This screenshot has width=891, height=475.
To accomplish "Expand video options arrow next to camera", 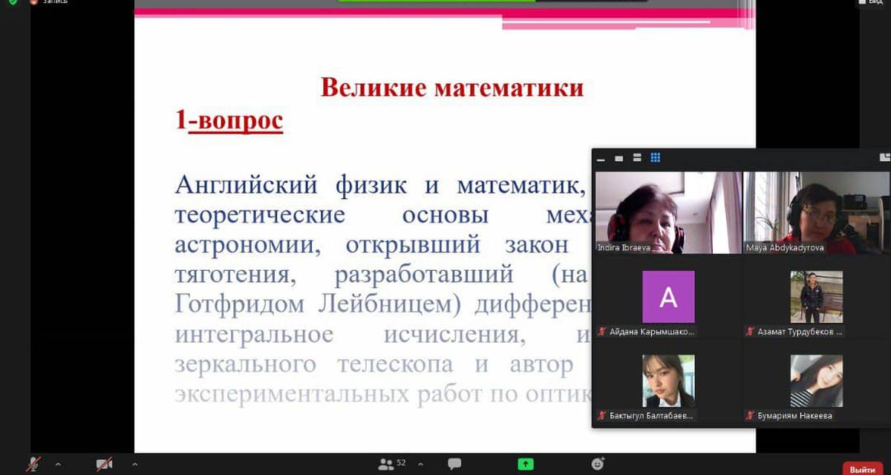I will [x=134, y=464].
